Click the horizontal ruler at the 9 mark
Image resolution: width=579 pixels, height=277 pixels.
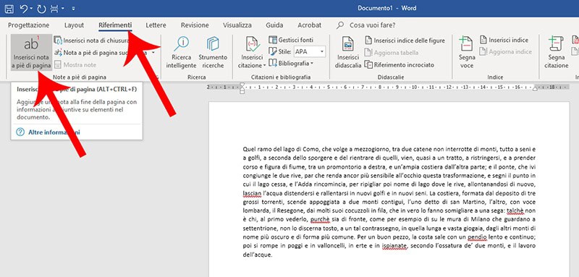[x=397, y=88]
